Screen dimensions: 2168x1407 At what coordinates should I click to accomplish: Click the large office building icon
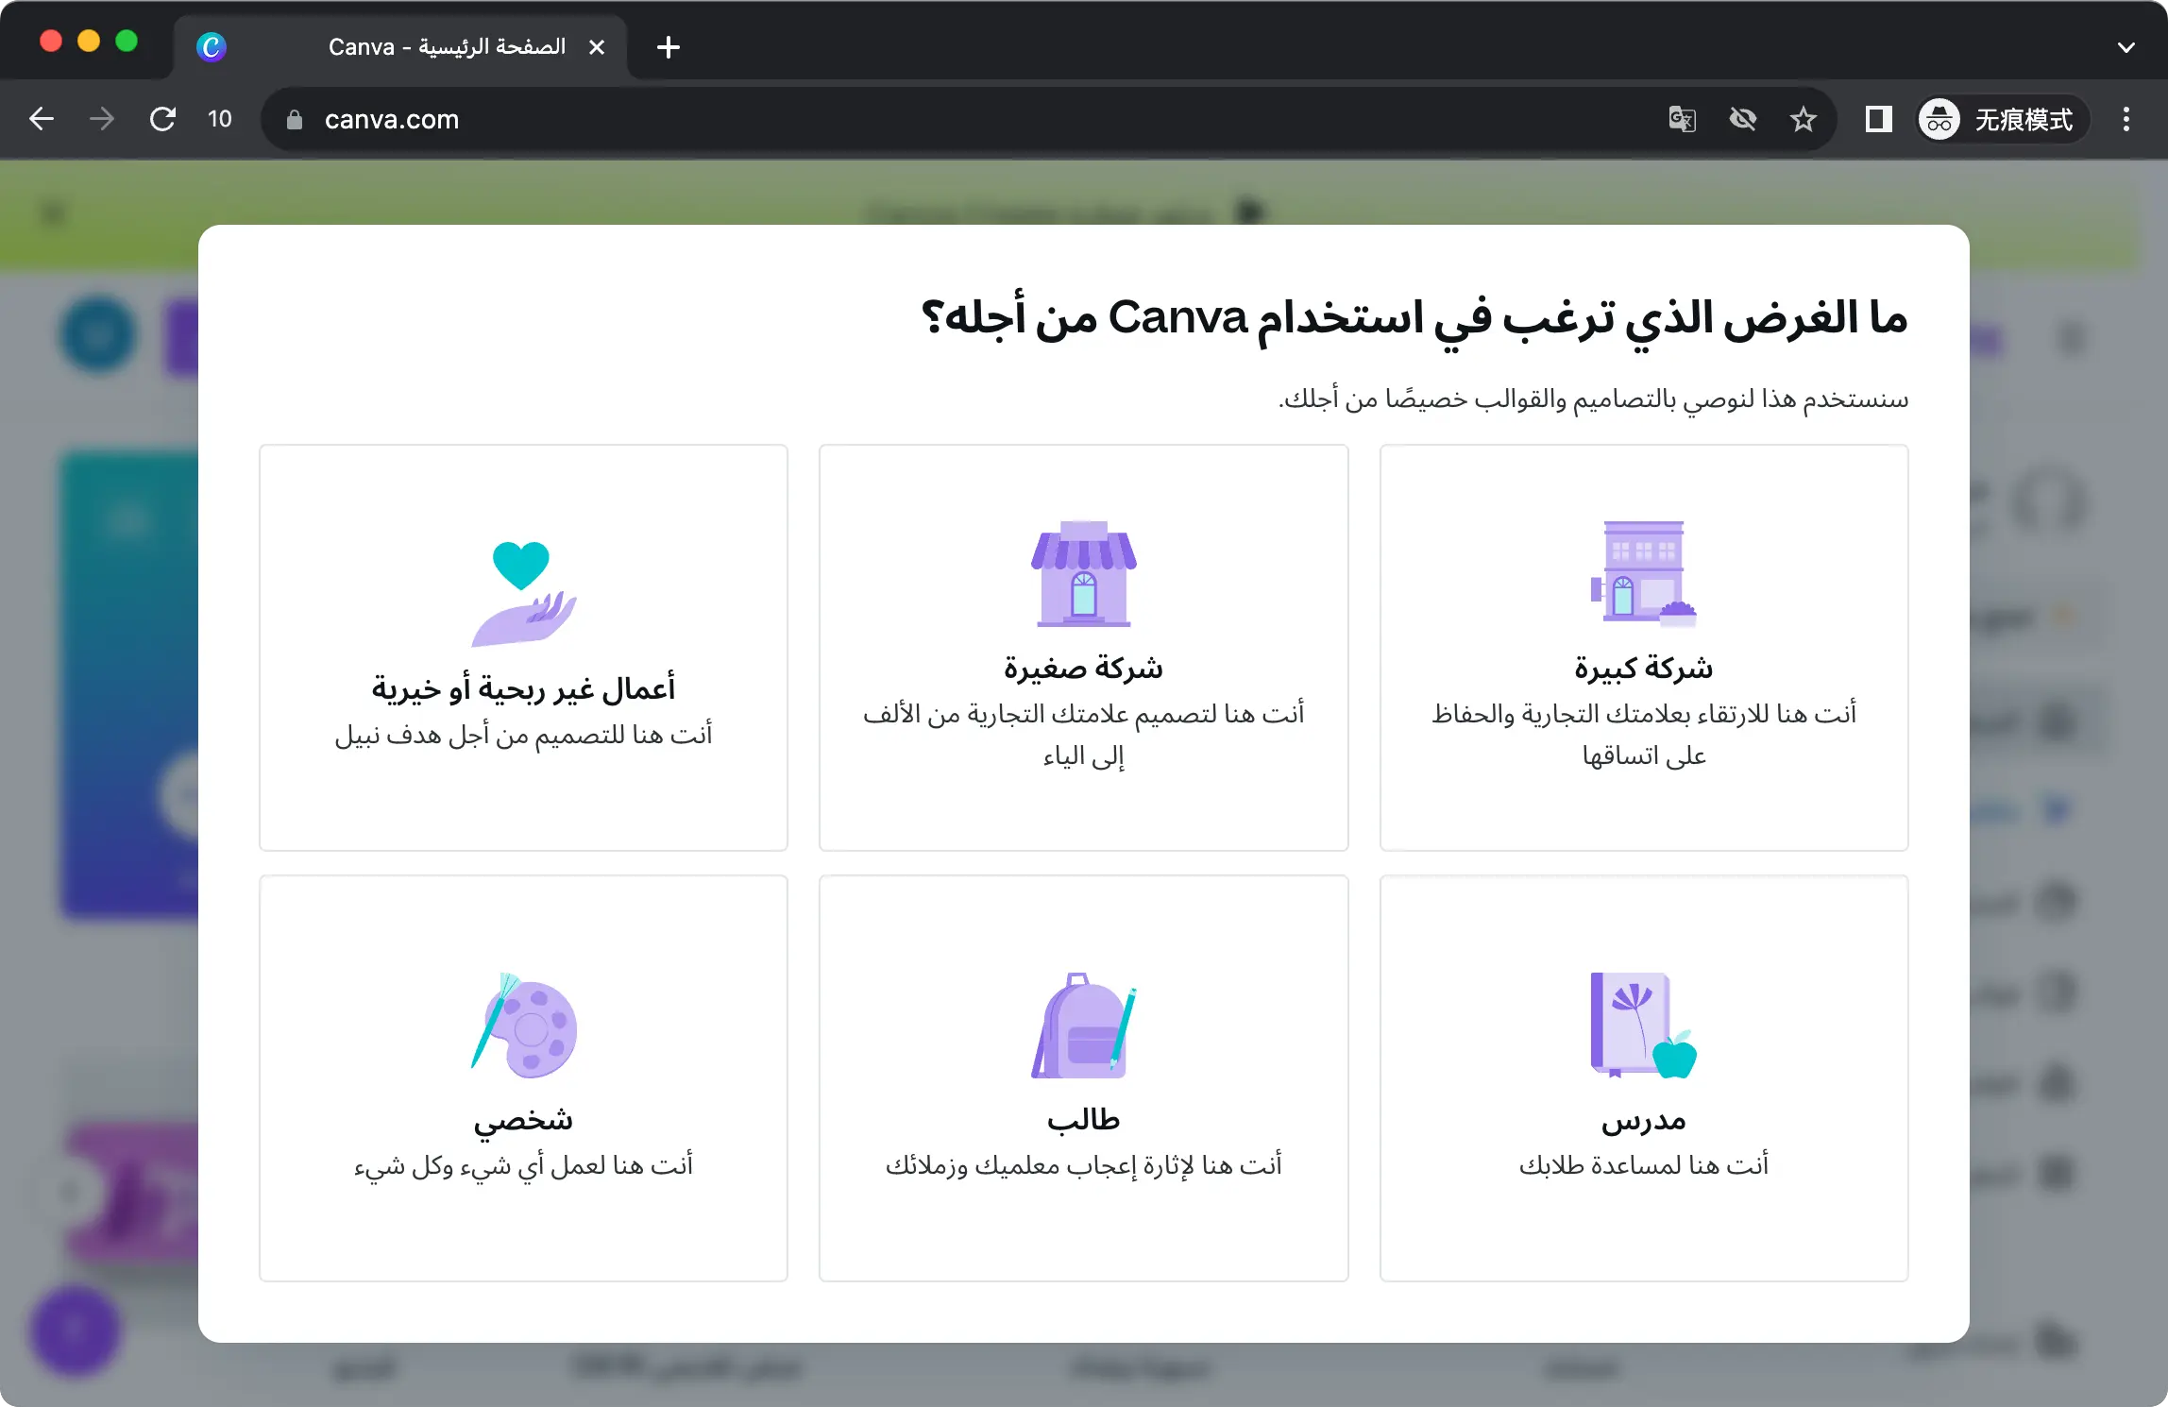pos(1644,573)
